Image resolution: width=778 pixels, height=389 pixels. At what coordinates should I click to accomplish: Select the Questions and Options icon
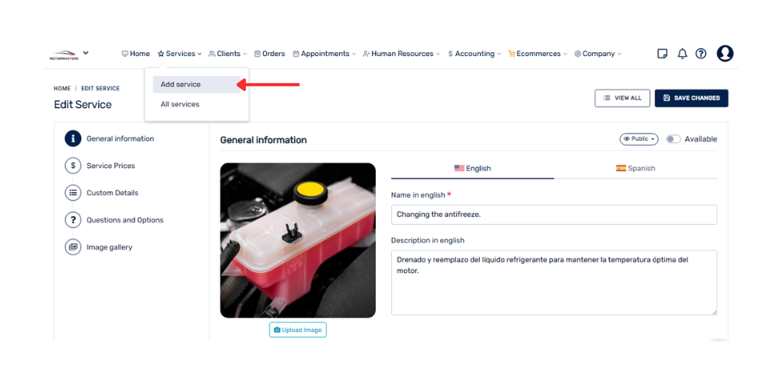[72, 220]
